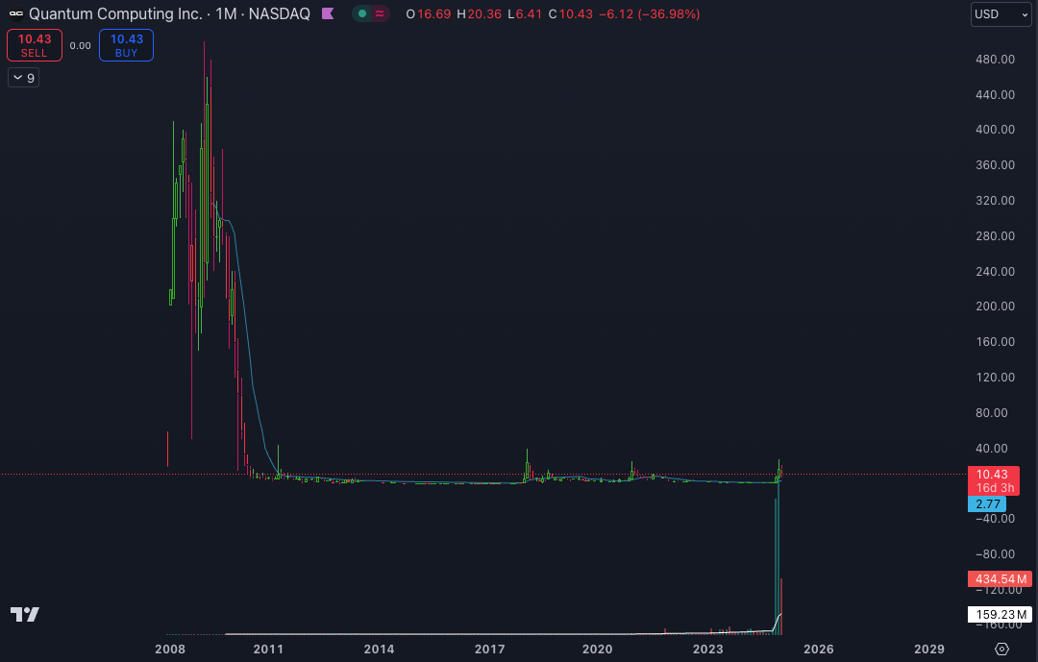This screenshot has width=1038, height=662.
Task: Click the white 159.23 M volume average label
Action: (1000, 614)
